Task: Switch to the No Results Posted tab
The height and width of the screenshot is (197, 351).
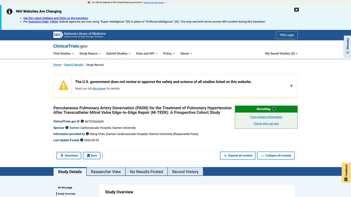Action: 146,172
